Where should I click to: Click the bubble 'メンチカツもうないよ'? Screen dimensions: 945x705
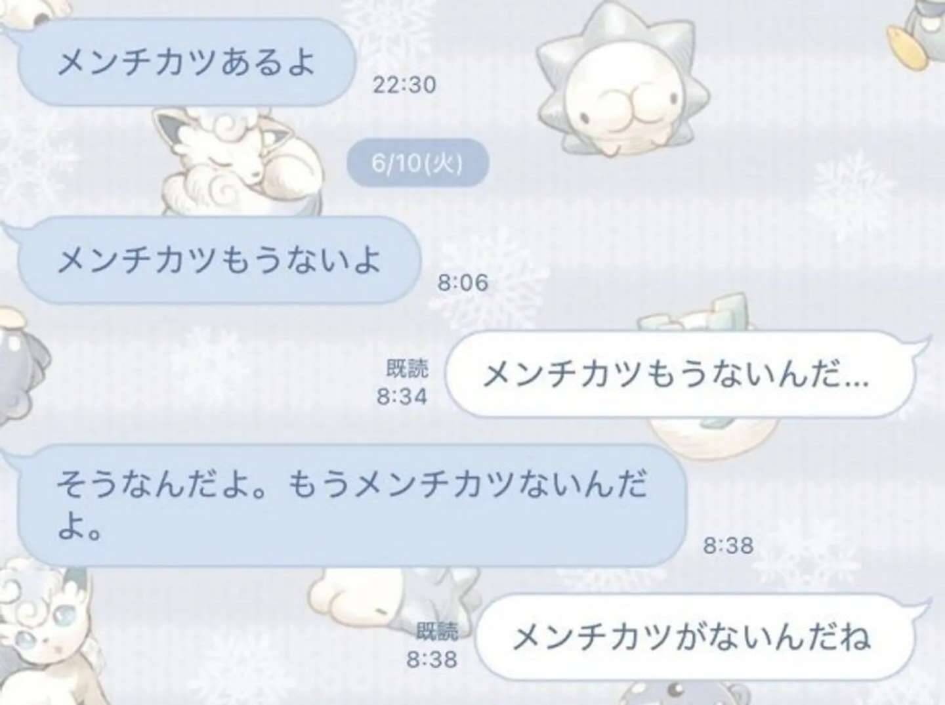[219, 260]
